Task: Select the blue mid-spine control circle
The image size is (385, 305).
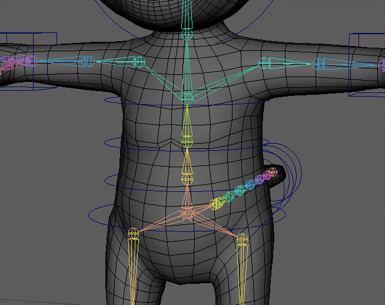Action: [187, 150]
